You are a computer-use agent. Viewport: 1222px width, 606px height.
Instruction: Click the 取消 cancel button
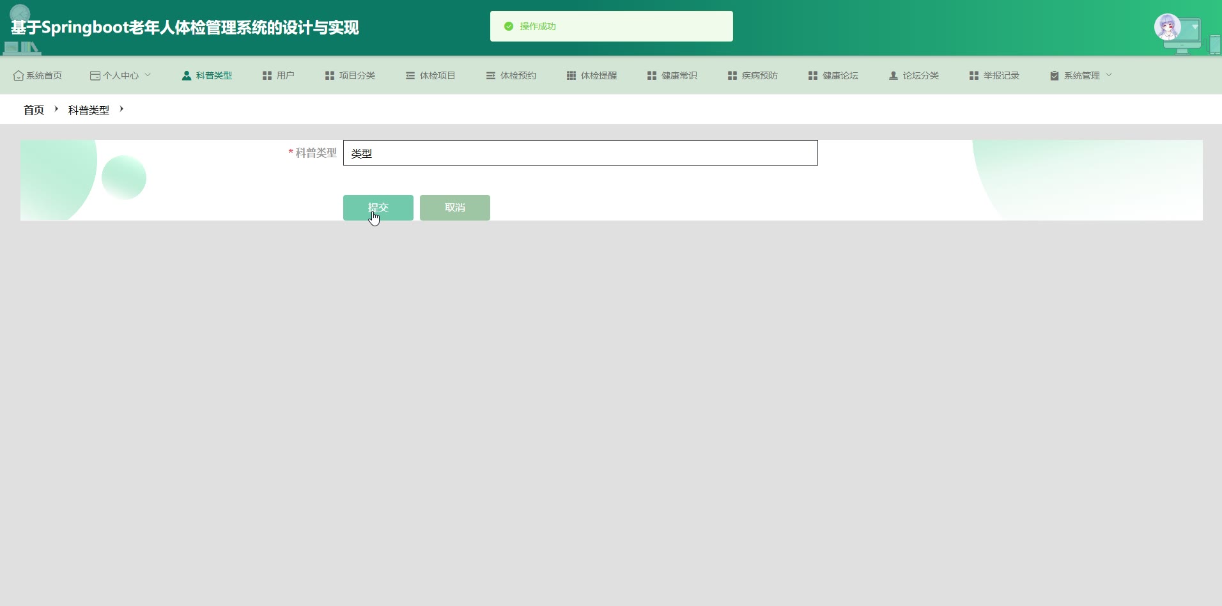coord(455,208)
